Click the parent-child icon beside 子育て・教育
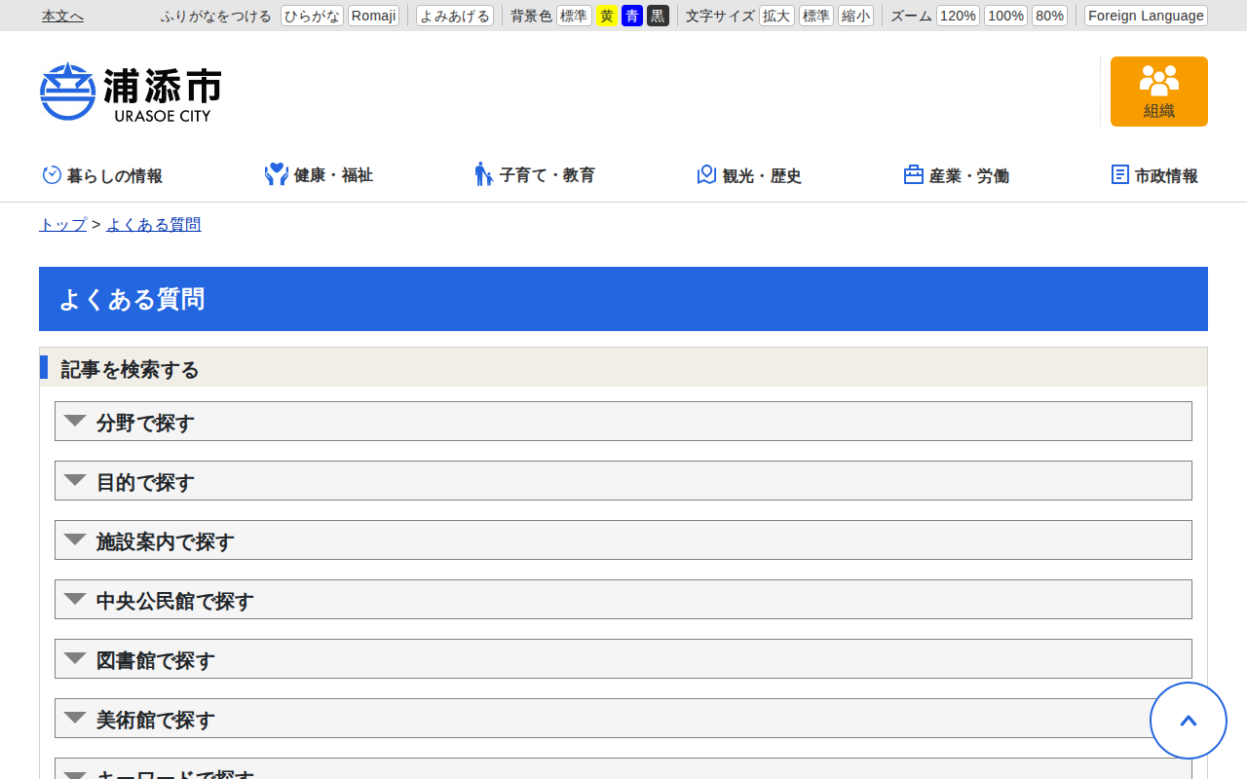 point(484,174)
